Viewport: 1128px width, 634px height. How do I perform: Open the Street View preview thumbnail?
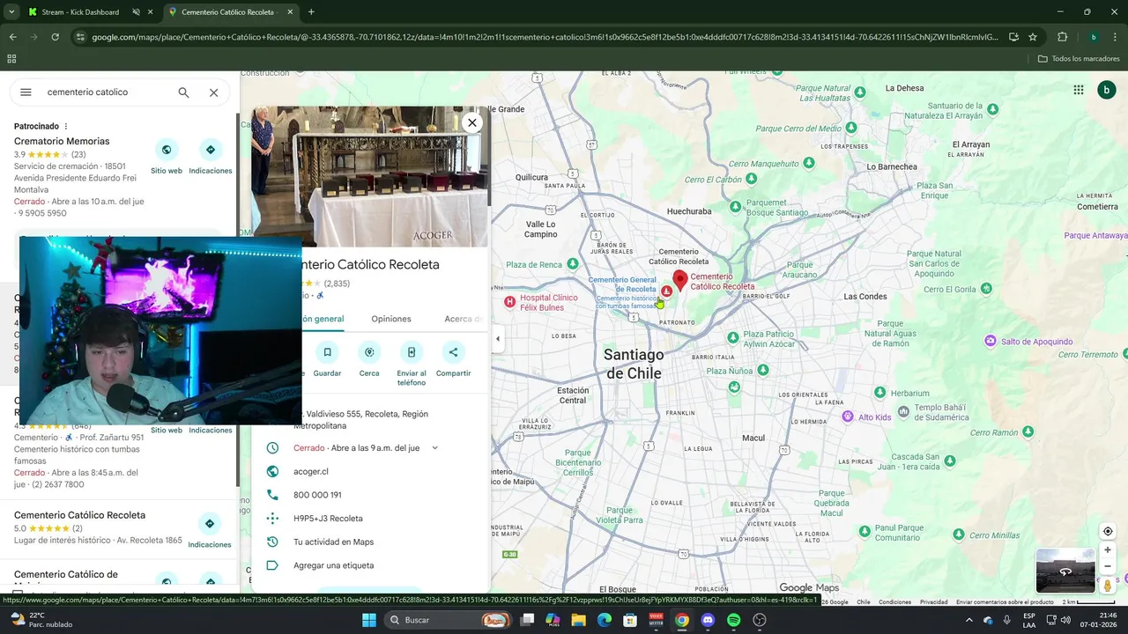coord(1065,571)
